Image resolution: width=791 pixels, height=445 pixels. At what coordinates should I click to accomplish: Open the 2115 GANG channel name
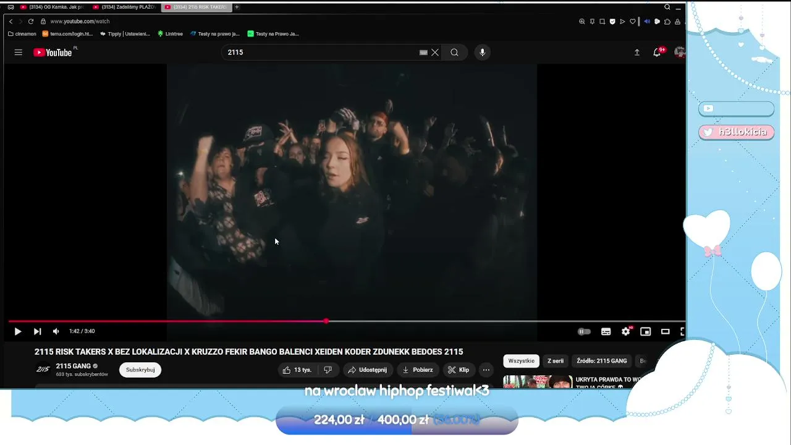(x=73, y=366)
